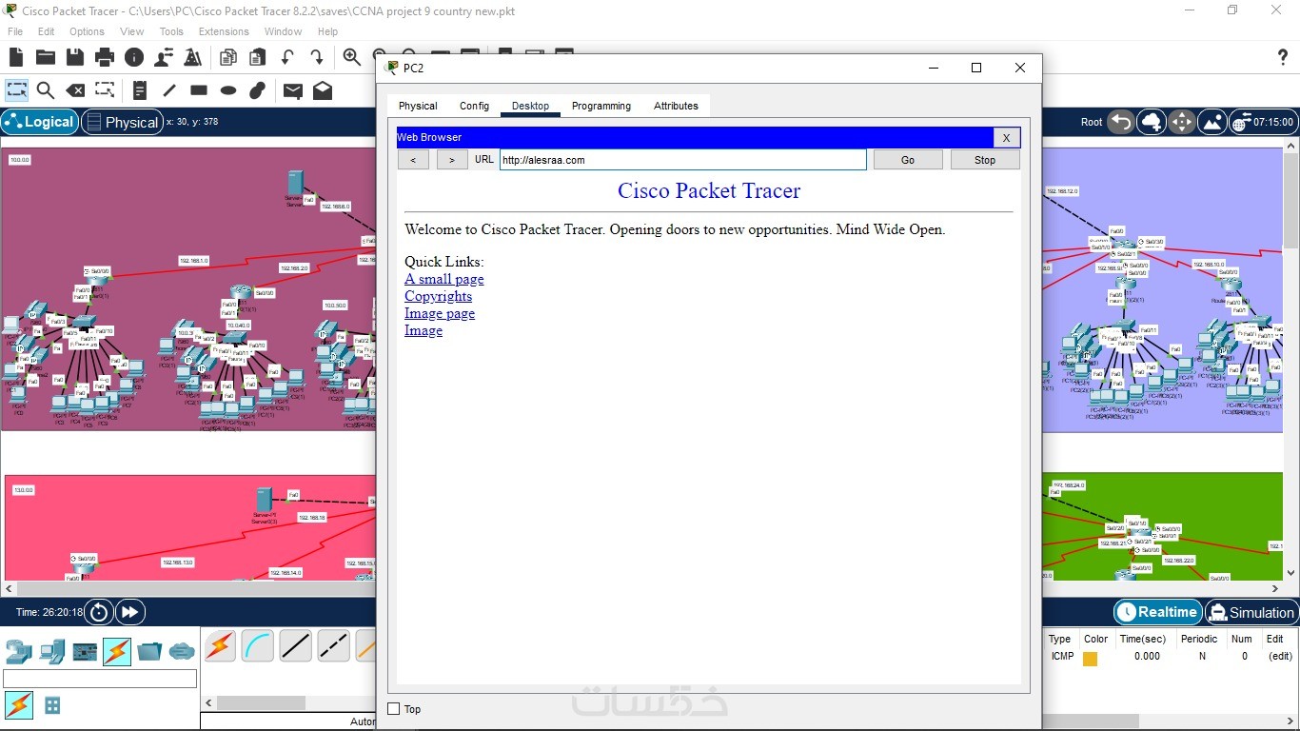The height and width of the screenshot is (731, 1300).
Task: Select the Components category icon
Action: (x=86, y=652)
